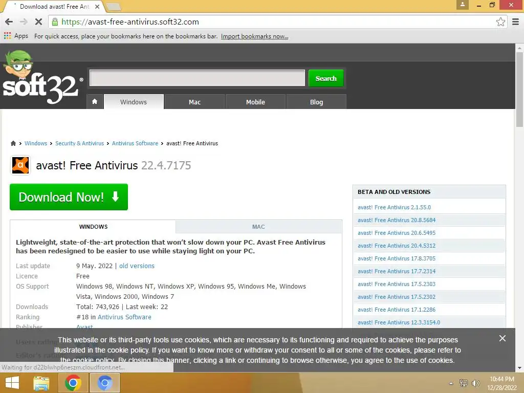This screenshot has width=524, height=393.
Task: Open File Explorer from the taskbar
Action: 41,383
